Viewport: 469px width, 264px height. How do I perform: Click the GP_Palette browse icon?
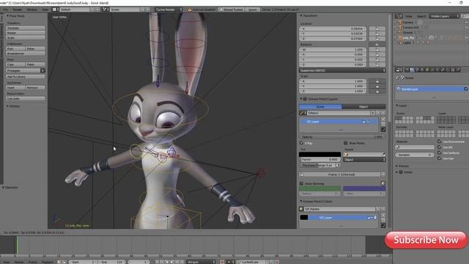[301, 209]
